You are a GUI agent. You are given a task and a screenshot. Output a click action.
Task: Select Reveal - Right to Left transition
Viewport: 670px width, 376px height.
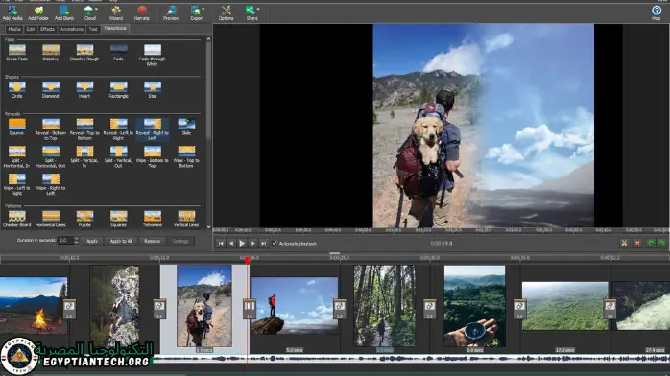coord(152,129)
